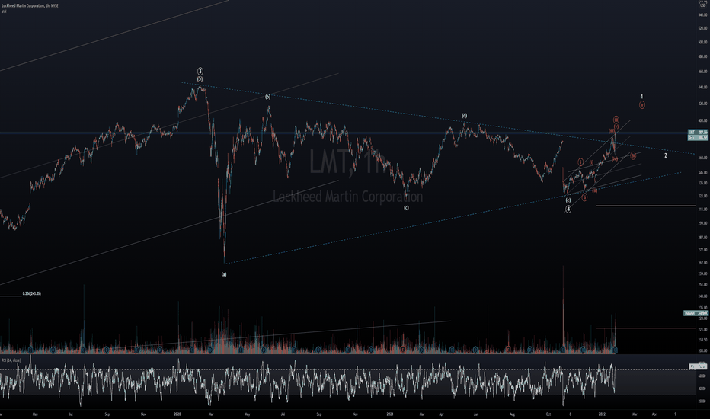Screen dimensions: 710x419
Task: Click the 360.00 price axis value
Action: point(702,158)
